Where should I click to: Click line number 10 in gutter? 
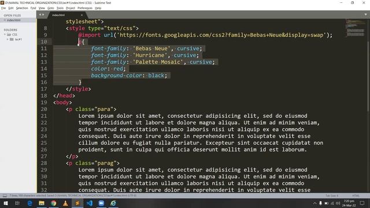44,42
